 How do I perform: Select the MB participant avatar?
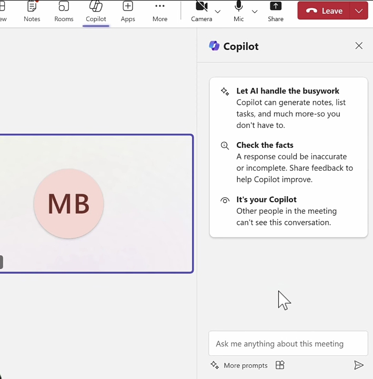[x=69, y=204]
